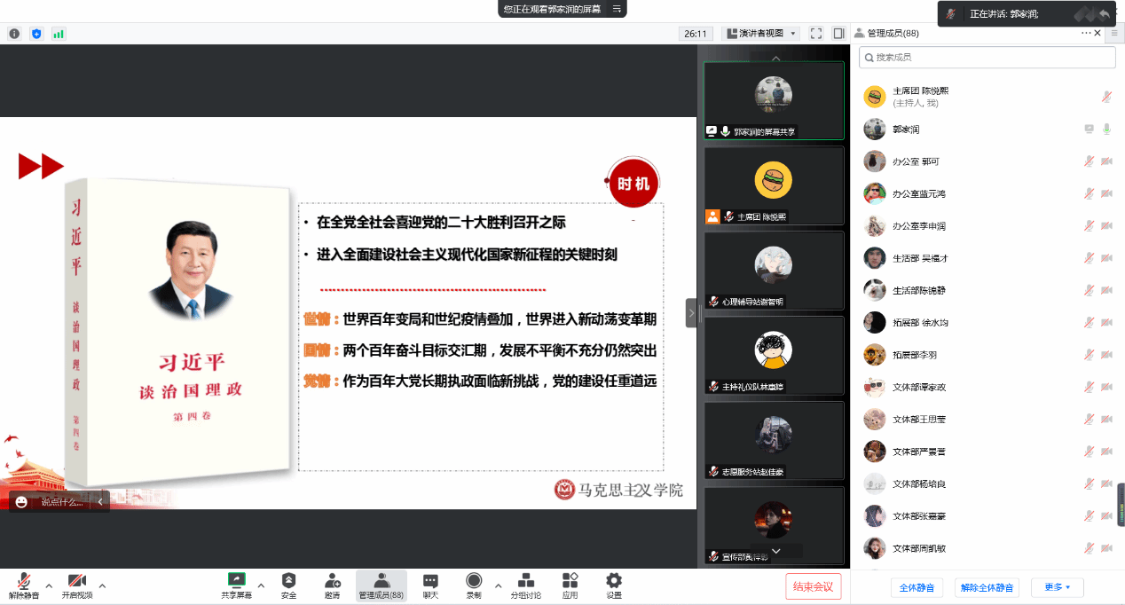Open the 聊天 chat icon
Viewport: 1125px width, 605px height.
coord(430,580)
